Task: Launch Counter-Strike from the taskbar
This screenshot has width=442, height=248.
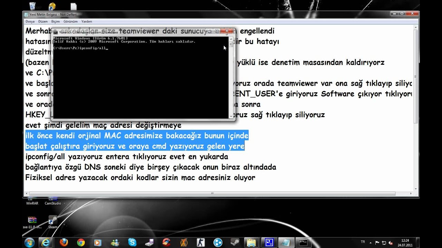Action: click(x=201, y=242)
